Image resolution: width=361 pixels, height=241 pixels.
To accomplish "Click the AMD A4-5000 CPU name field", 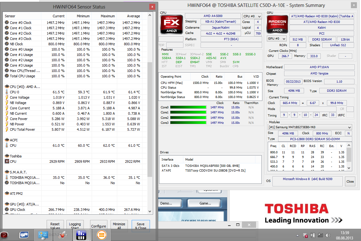I will (x=213, y=16).
